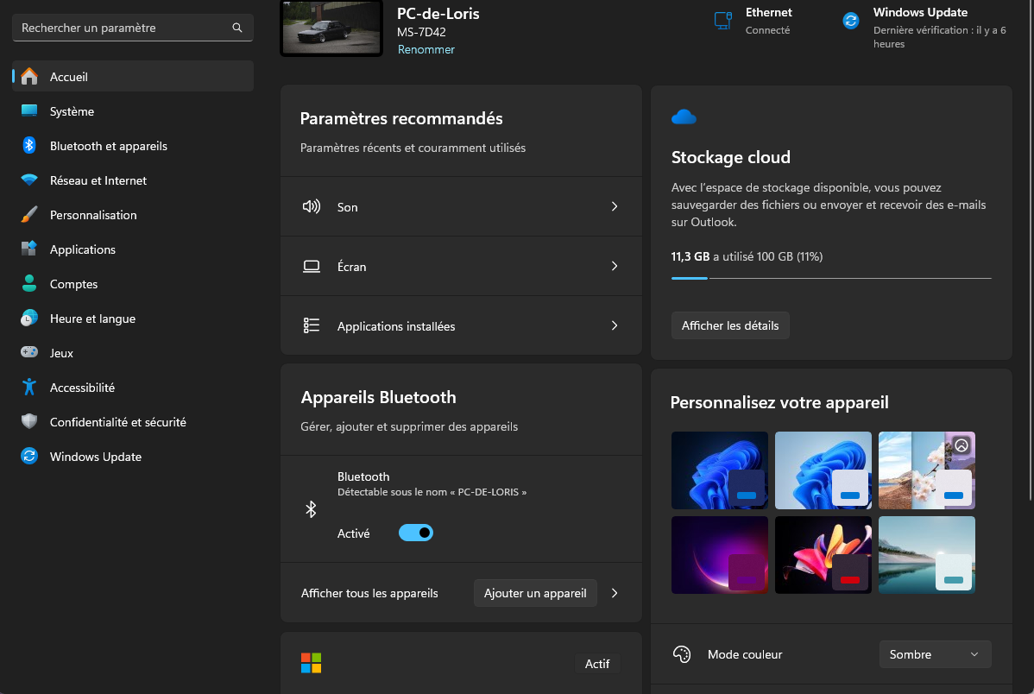1034x694 pixels.
Task: Open Accessibilité in the sidebar
Action: coord(133,388)
